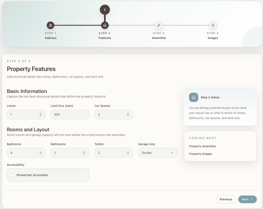This screenshot has width=263, height=209.
Task: Adjust the Car Spaces stepper arrows
Action: pos(128,114)
